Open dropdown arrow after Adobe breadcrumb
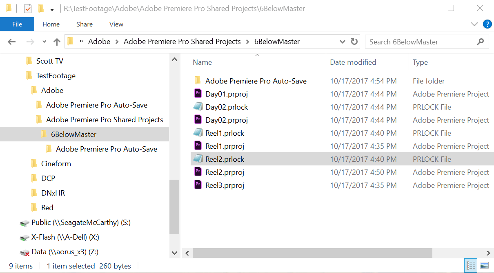Screen dimensions: 494x273 (117, 42)
